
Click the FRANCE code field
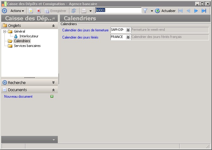pyautogui.click(x=118, y=37)
